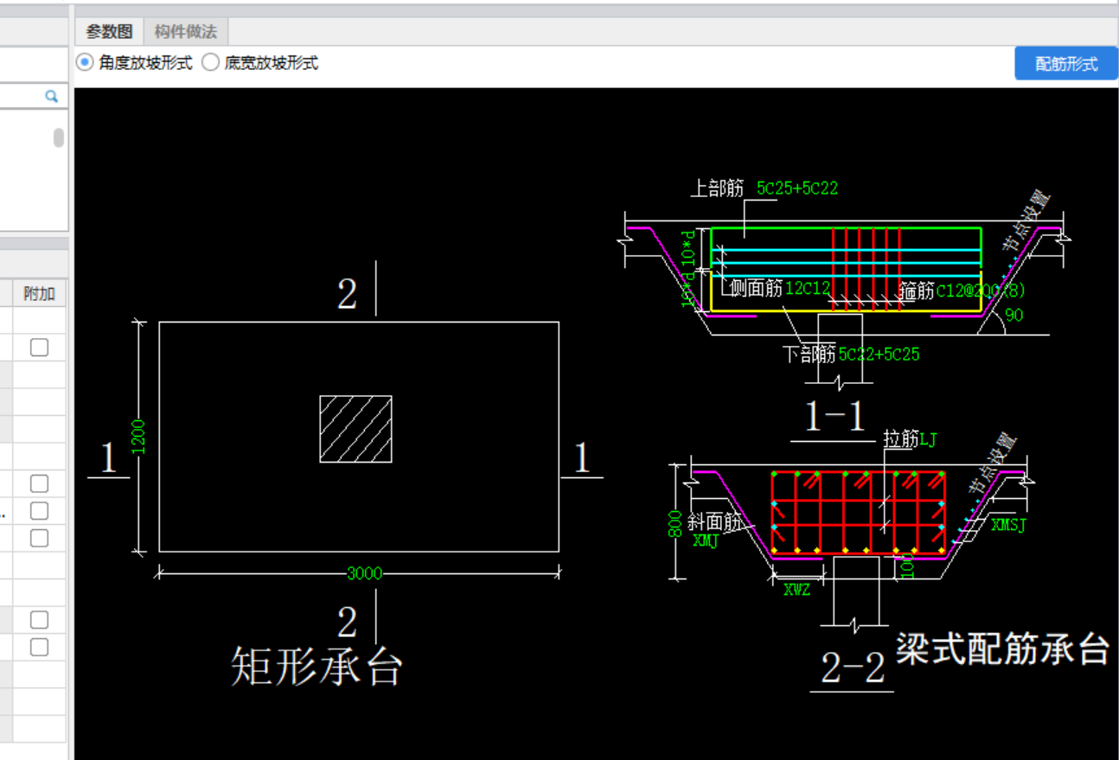Tick the last visible 附加 checkbox
This screenshot has width=1119, height=760.
(39, 647)
